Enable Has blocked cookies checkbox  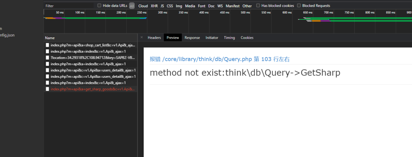(258, 5)
